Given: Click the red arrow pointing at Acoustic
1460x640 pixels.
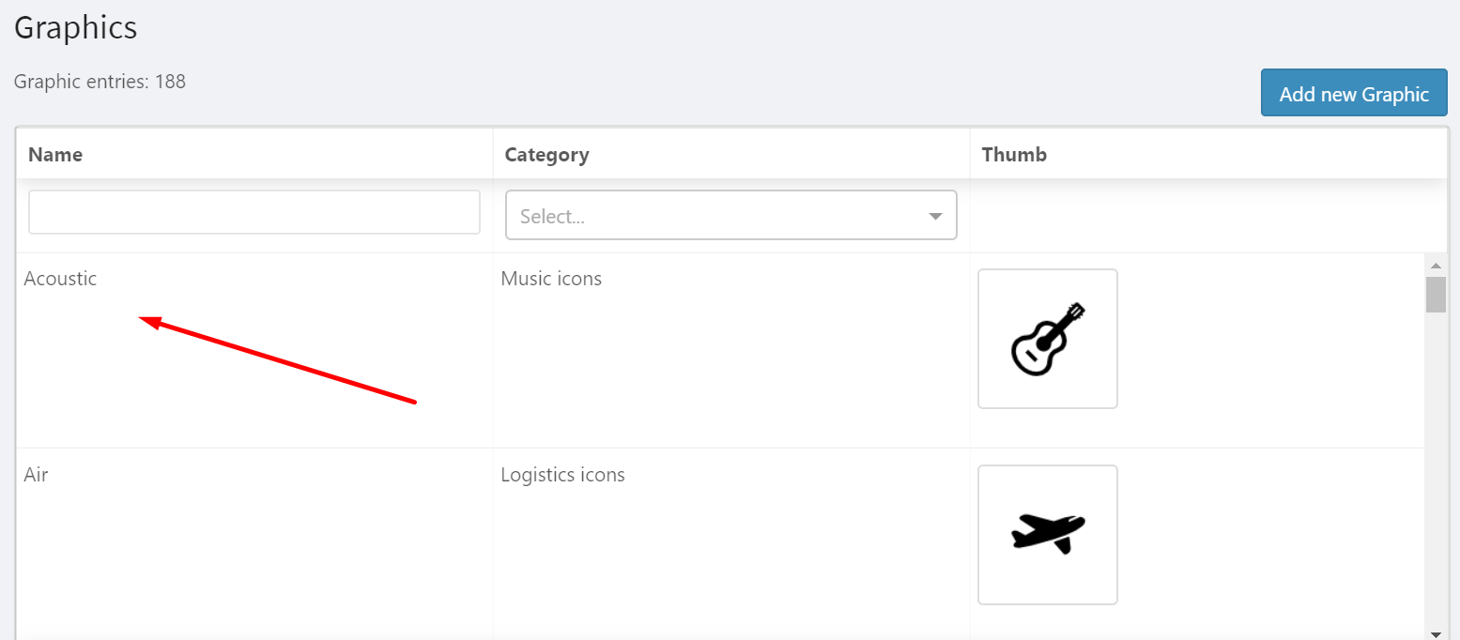Looking at the screenshot, I should point(282,361).
